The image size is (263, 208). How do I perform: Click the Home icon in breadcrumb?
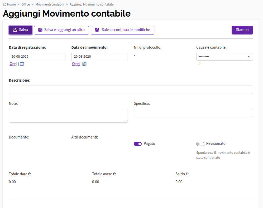(x=5, y=4)
